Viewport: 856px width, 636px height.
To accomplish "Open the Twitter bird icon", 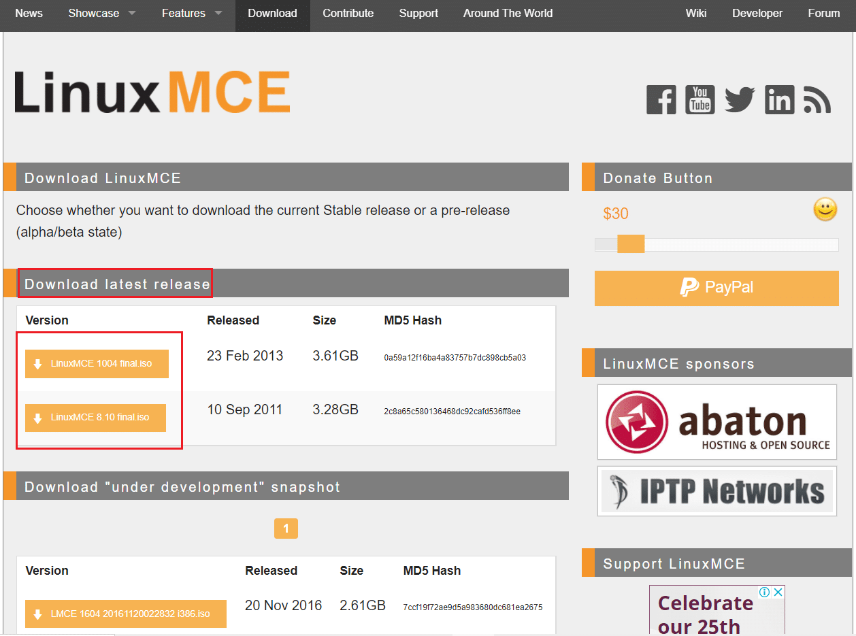I will click(x=739, y=99).
